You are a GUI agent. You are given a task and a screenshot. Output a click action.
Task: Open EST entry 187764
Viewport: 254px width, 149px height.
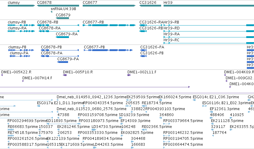219,133
